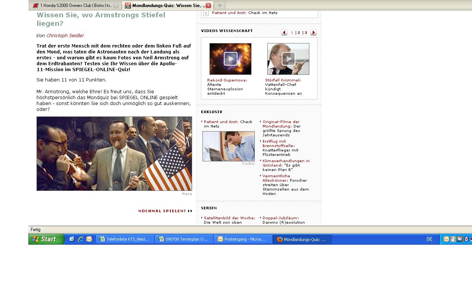Switch to Honda S2000 Owners Club tab
This screenshot has height=283, width=472.
(73, 6)
